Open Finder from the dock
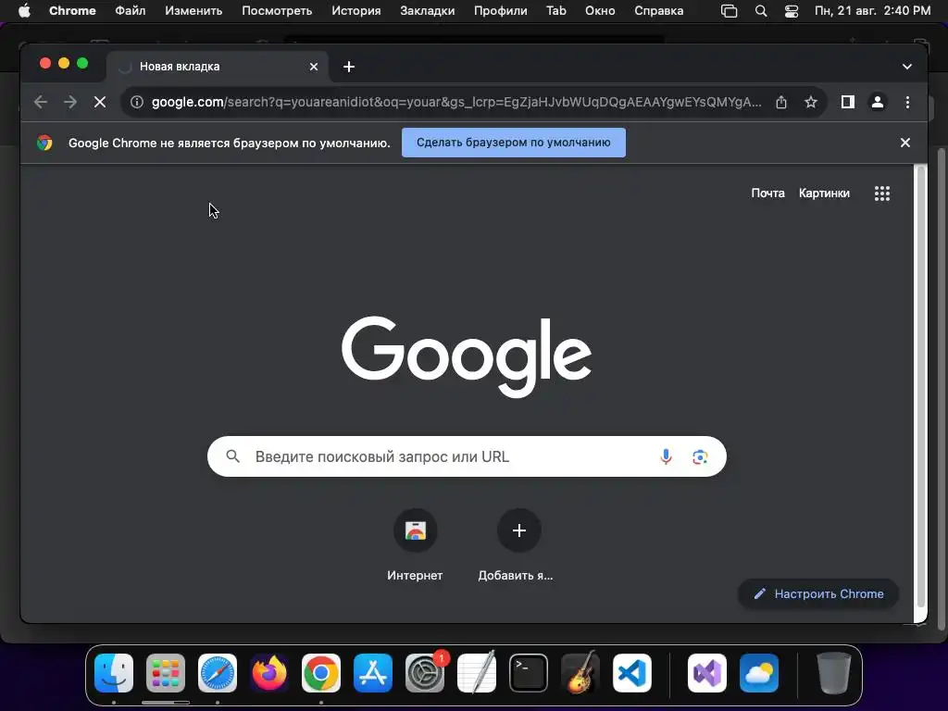 click(114, 673)
